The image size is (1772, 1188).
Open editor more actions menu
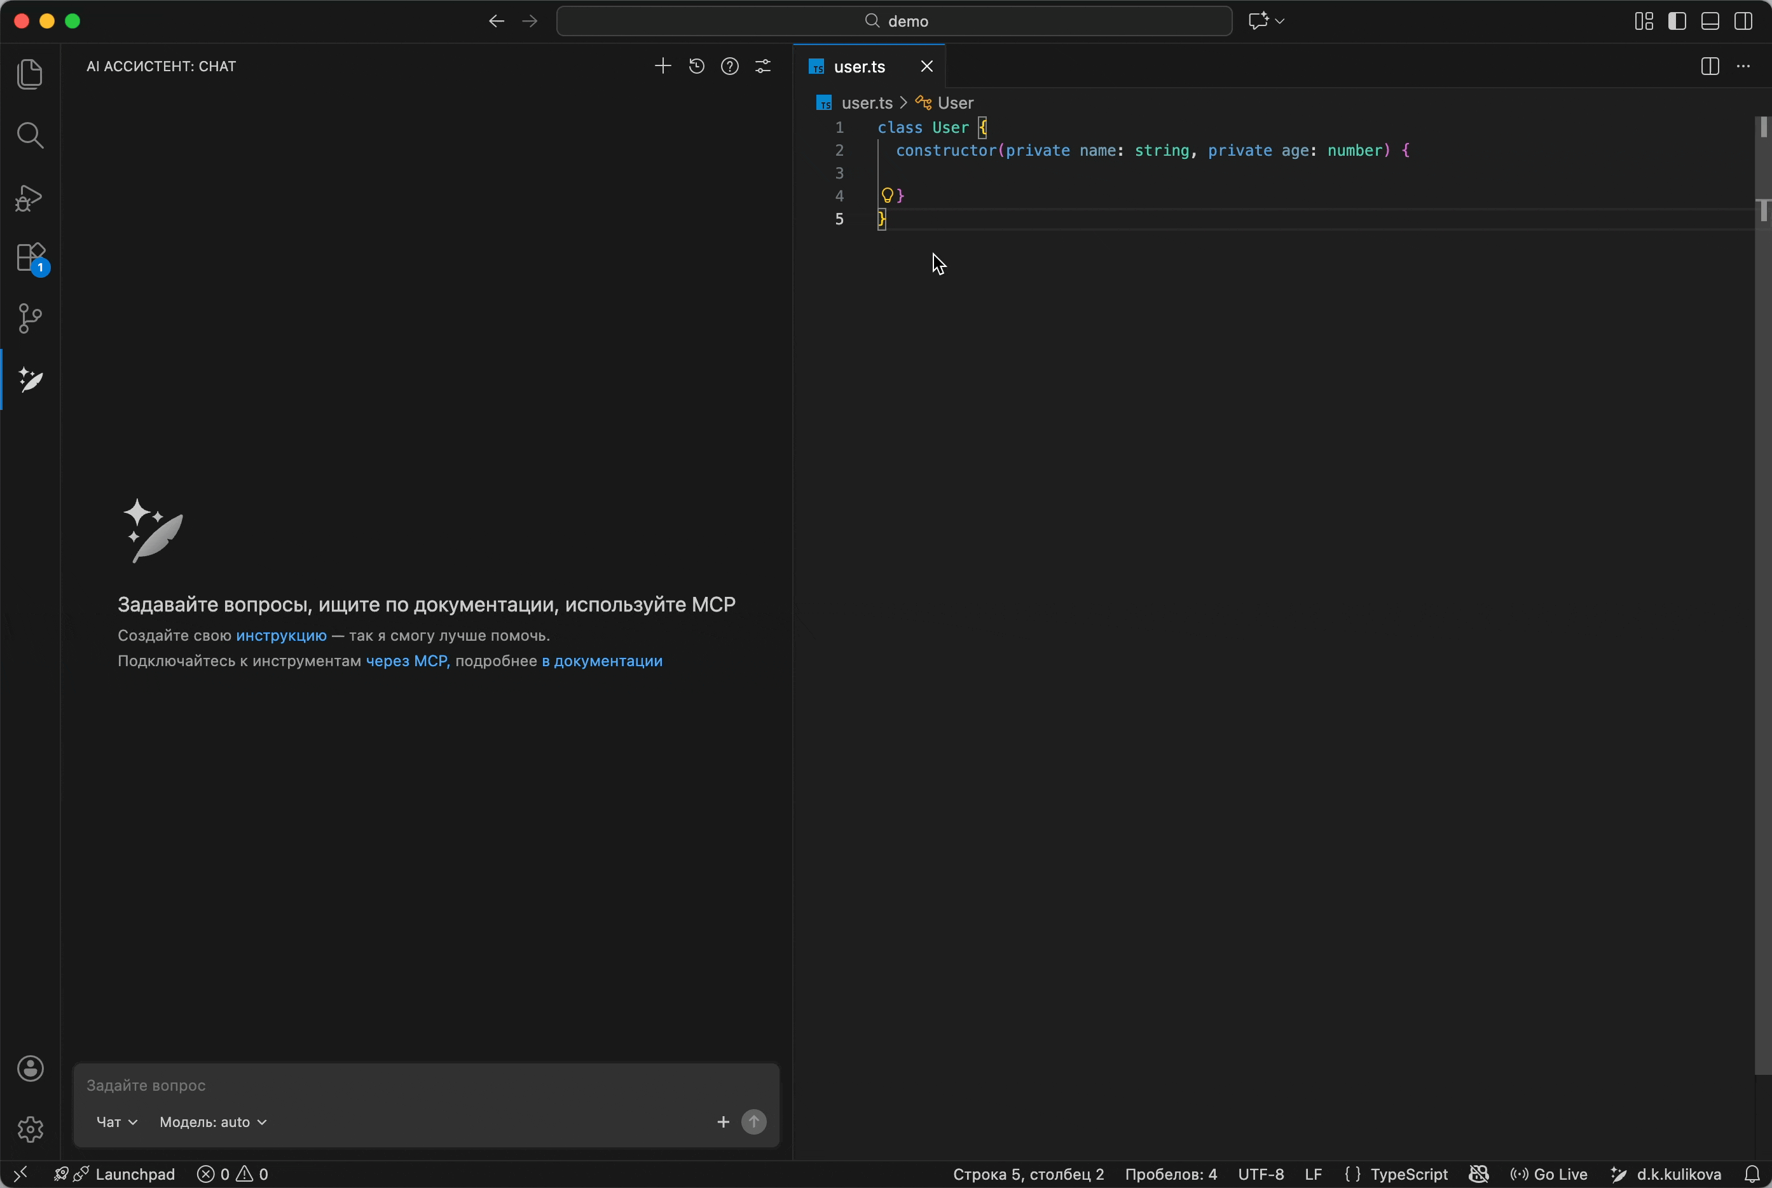click(1743, 67)
